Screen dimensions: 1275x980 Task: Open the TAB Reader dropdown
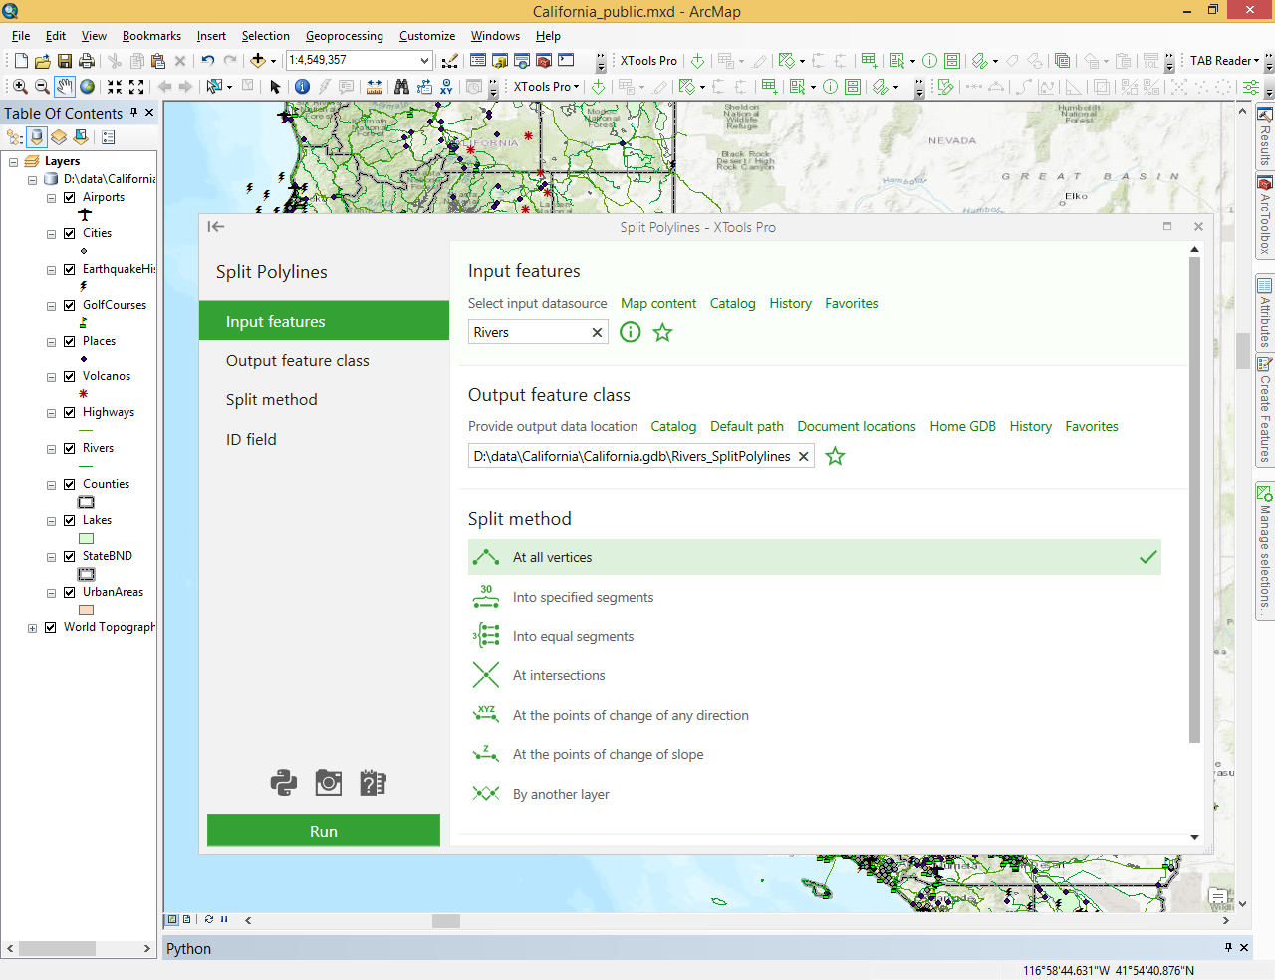tap(1224, 61)
